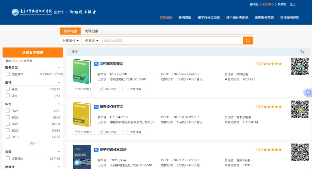Click the sort order icon in the 排序 bar
The height and width of the screenshot is (169, 312).
click(302, 52)
